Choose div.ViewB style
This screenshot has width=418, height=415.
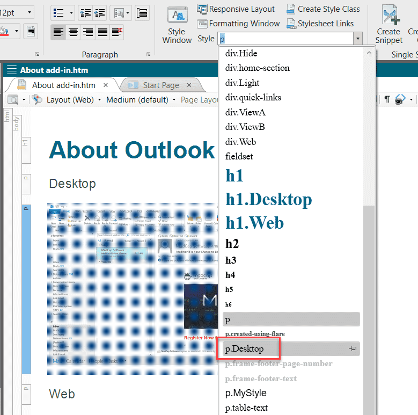pyautogui.click(x=291, y=127)
